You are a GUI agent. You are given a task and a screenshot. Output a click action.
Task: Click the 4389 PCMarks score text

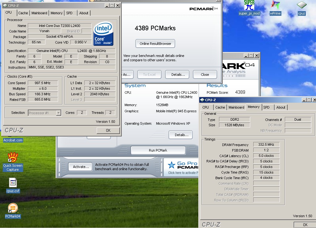tap(155, 28)
